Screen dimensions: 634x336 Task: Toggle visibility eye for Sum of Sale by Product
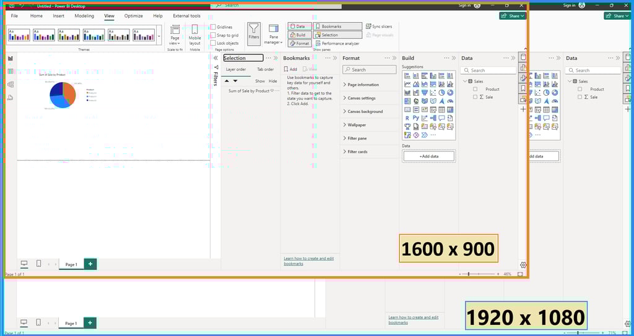(272, 91)
